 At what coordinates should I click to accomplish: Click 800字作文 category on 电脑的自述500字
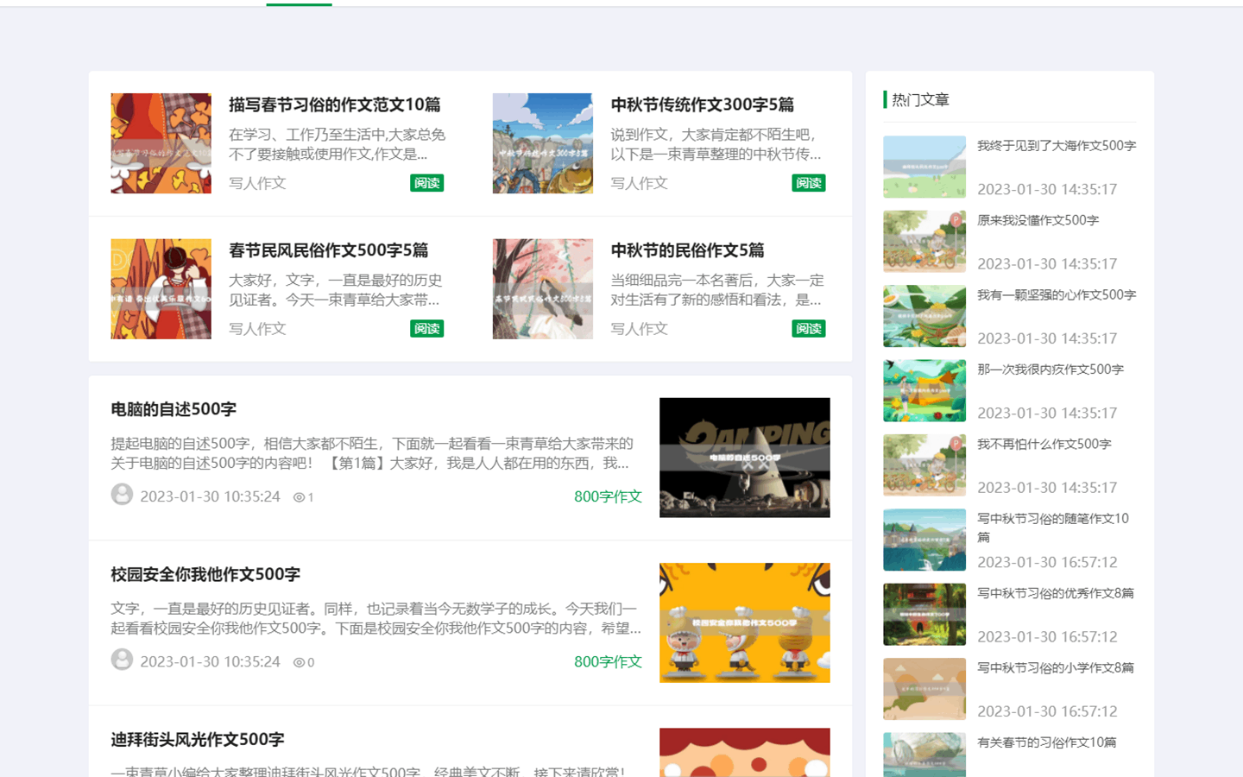pyautogui.click(x=609, y=496)
